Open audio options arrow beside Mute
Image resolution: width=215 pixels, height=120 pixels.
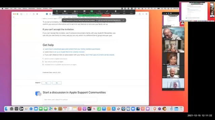pos(60,11)
